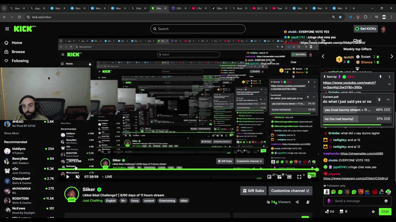The width and height of the screenshot is (396, 222).
Task: Bookmark this page with star icon
Action: 340,17
